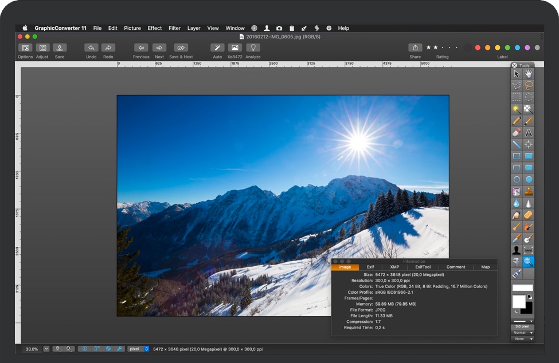The width and height of the screenshot is (559, 363).
Task: Open the pixel unit dropdown
Action: click(x=138, y=349)
